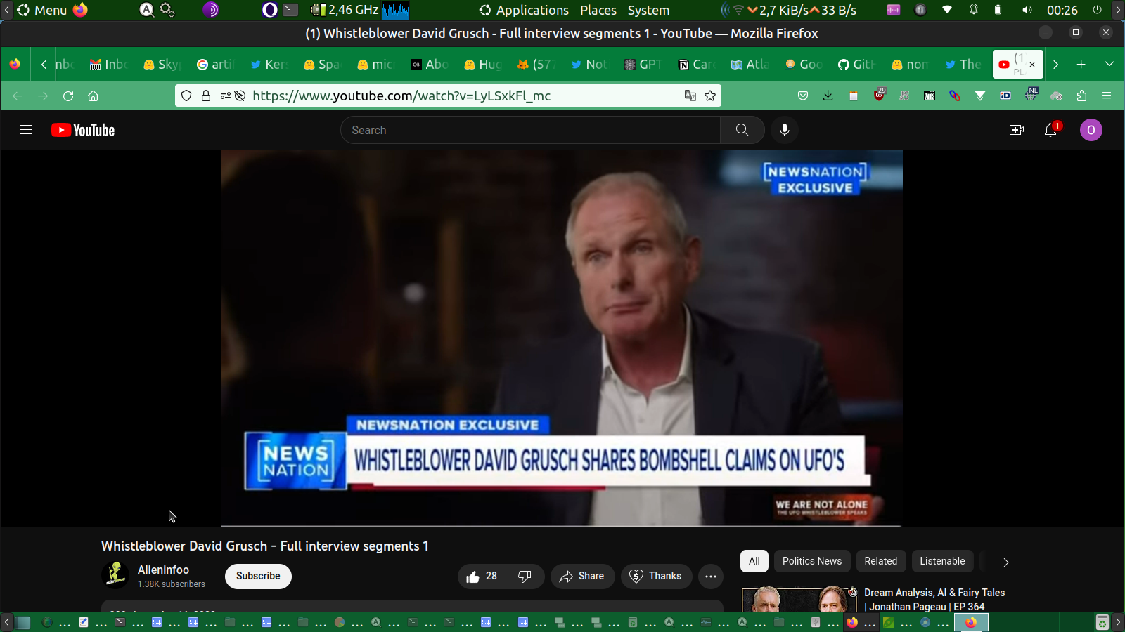Subscribe to the Alieninfoo channel

(x=258, y=577)
